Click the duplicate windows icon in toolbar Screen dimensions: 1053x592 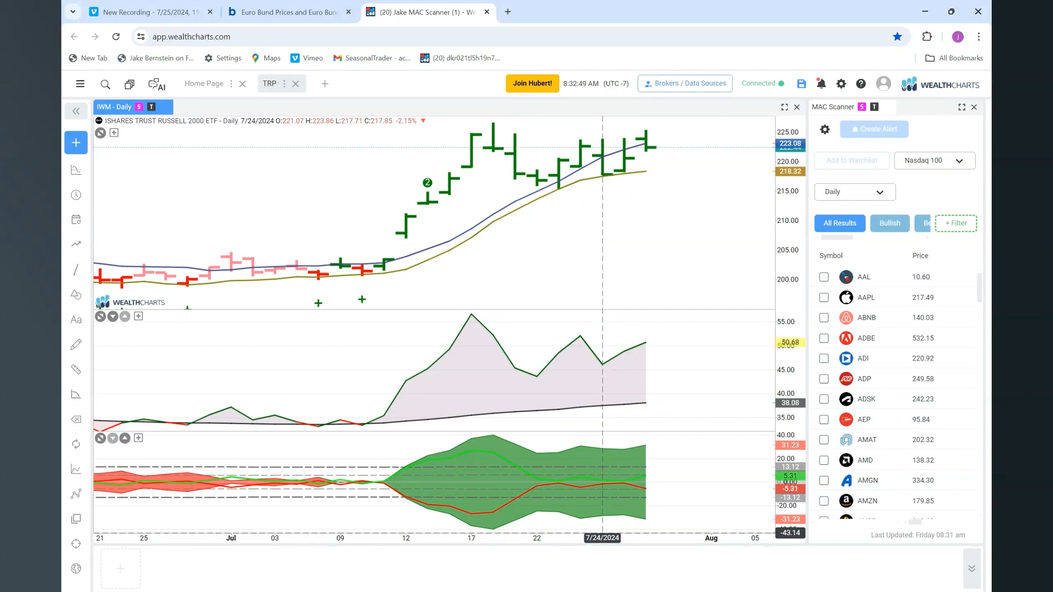tap(129, 84)
